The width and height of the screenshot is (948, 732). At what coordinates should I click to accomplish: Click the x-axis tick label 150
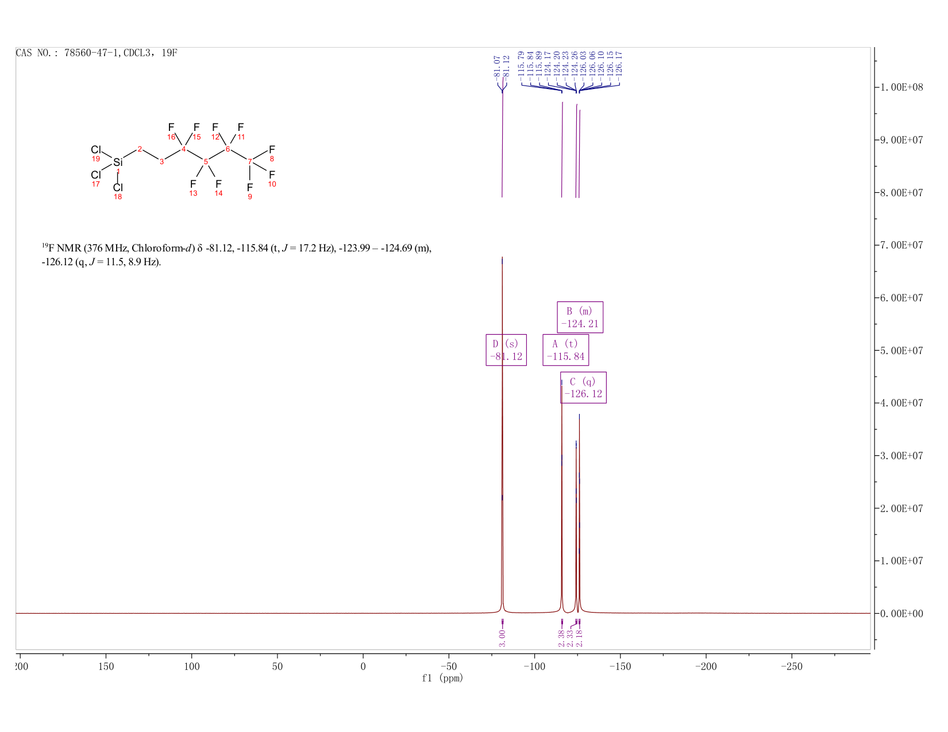click(x=106, y=667)
